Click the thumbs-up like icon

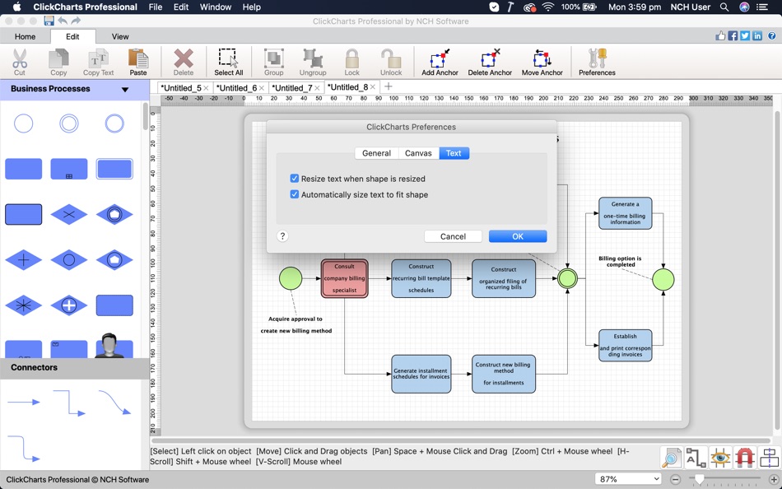tap(720, 36)
